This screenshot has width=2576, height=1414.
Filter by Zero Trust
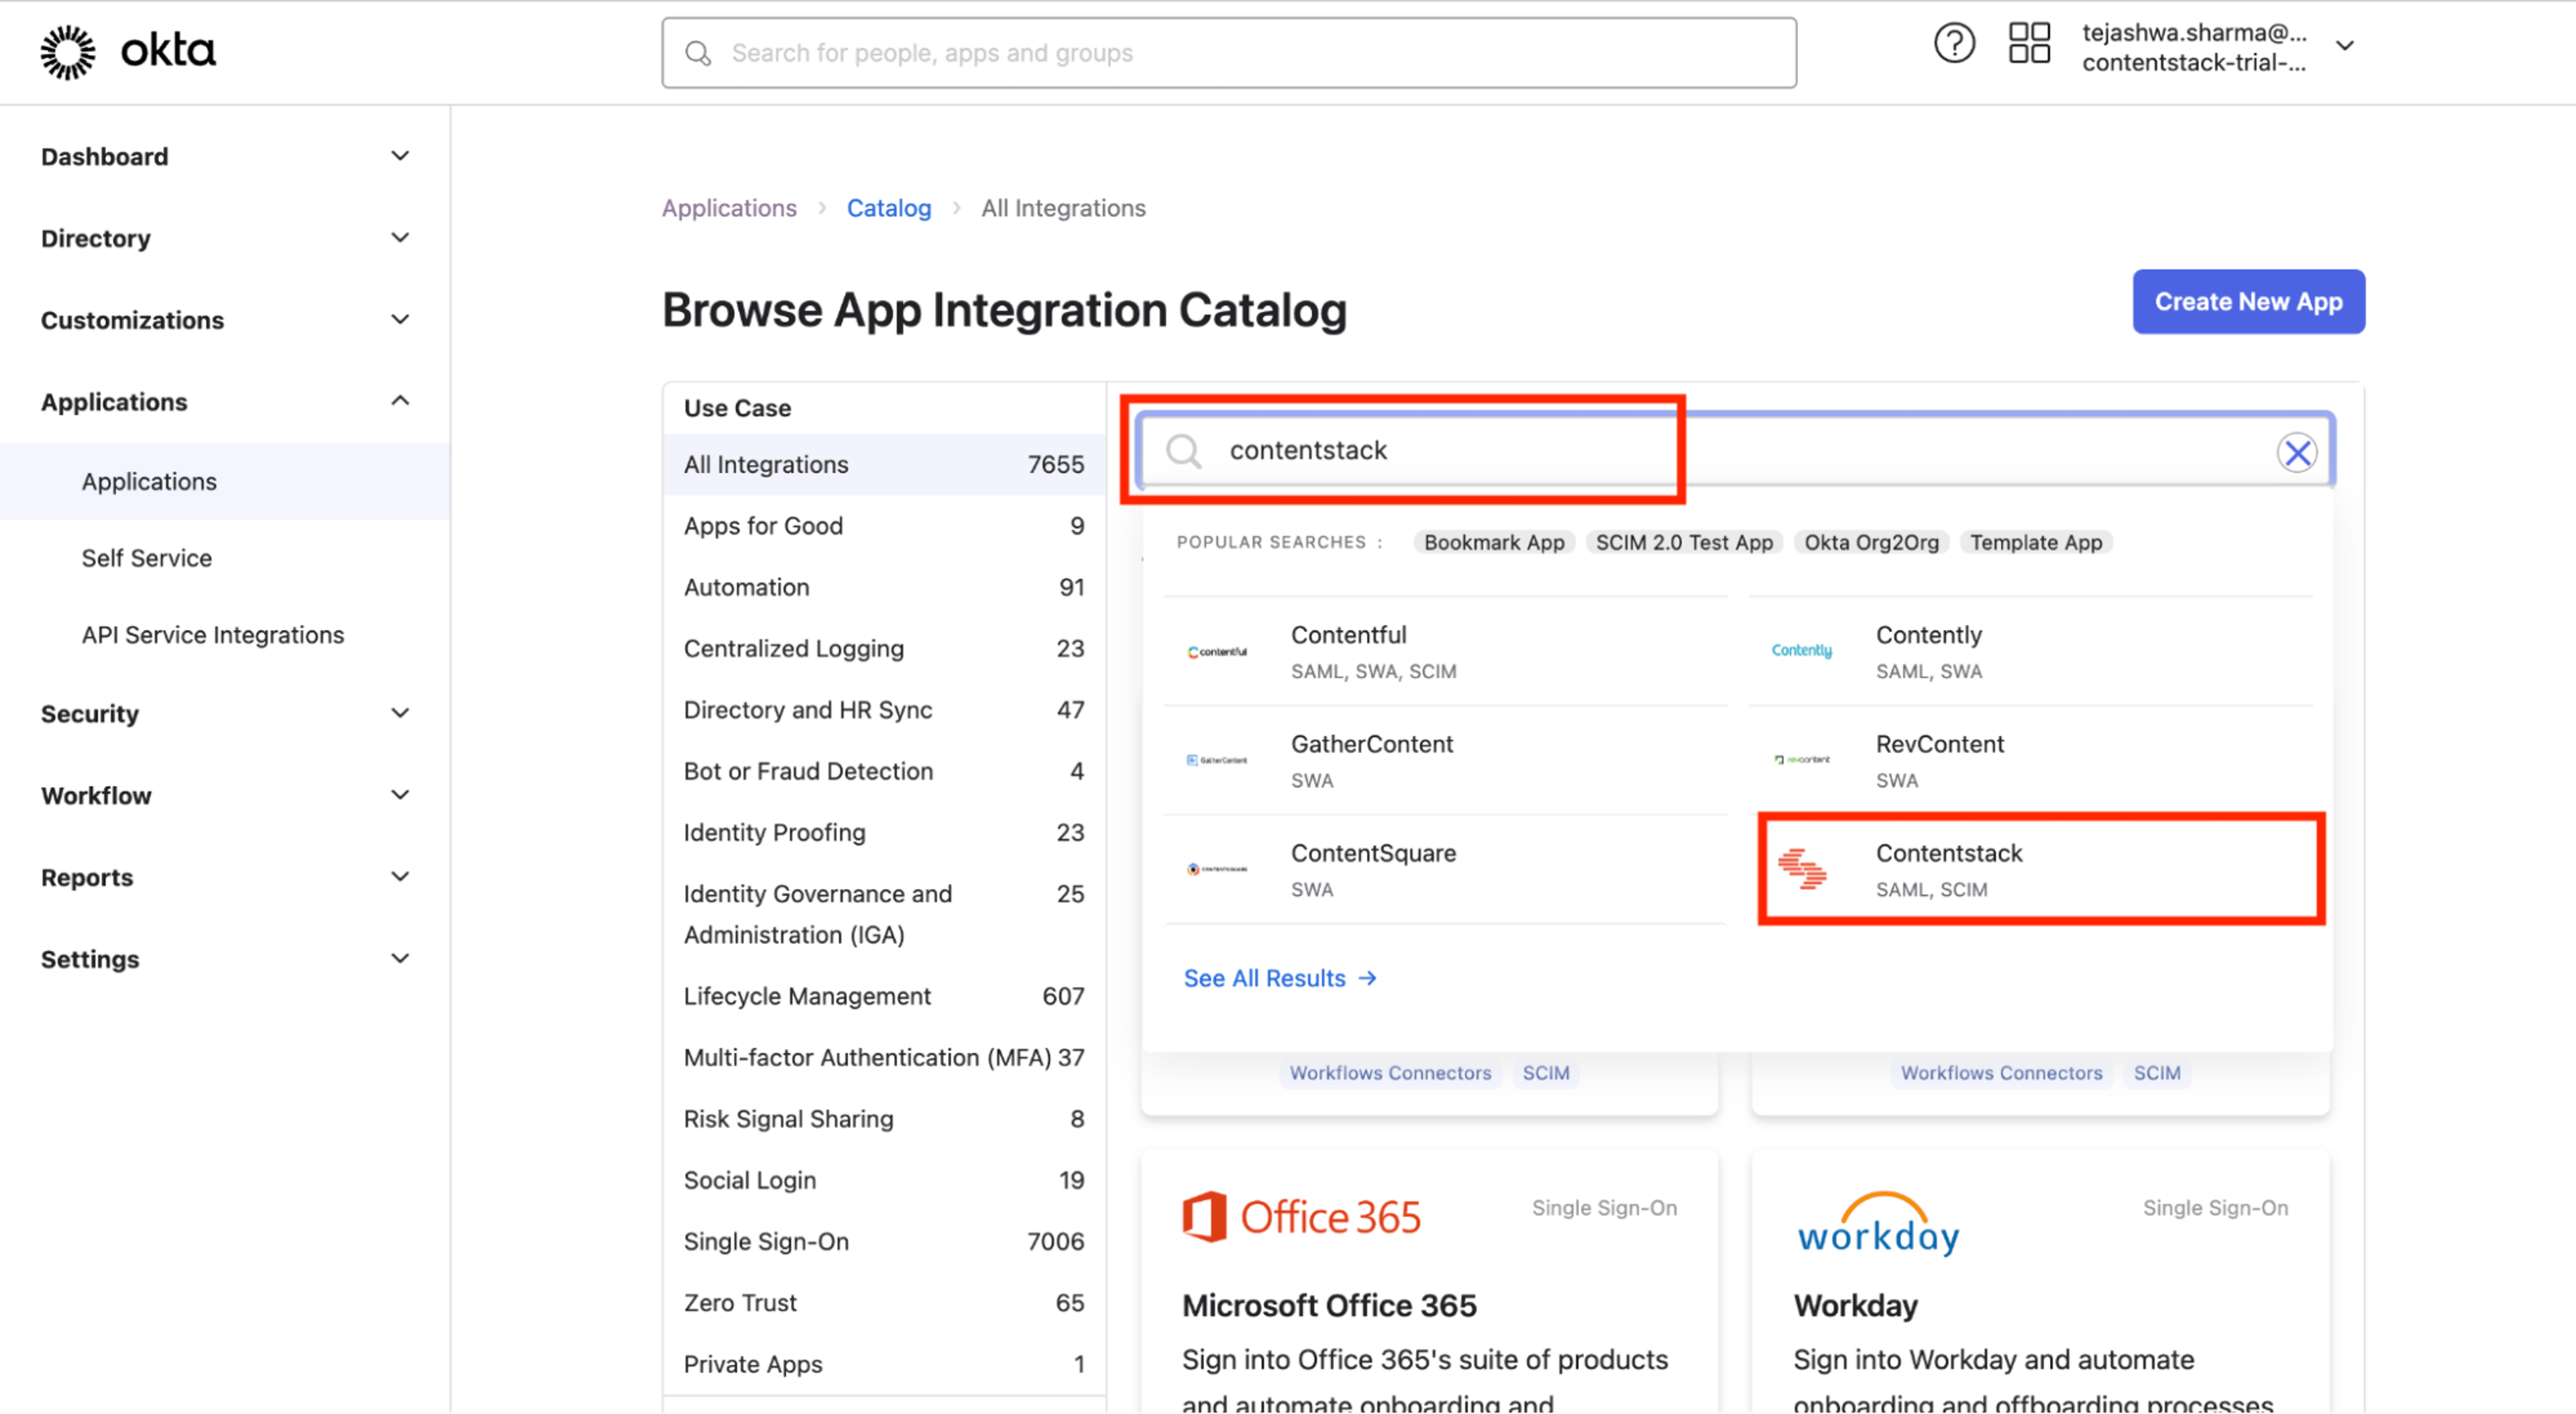click(883, 1303)
